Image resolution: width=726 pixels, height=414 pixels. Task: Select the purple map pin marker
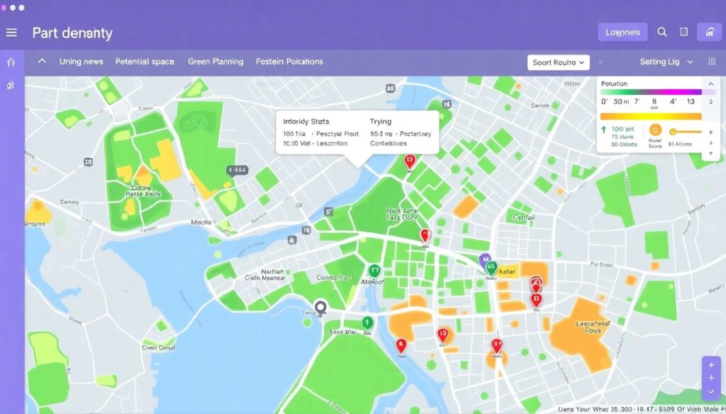[485, 260]
